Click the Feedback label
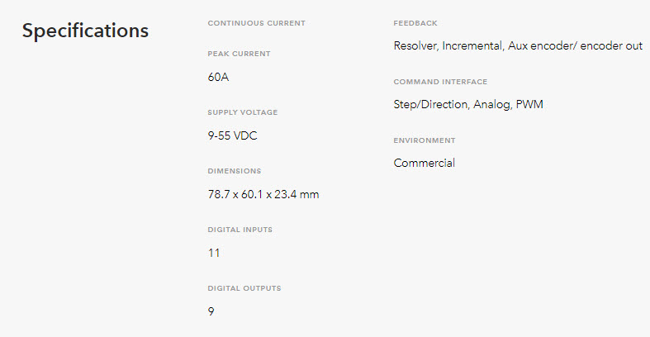The image size is (650, 337). point(415,23)
